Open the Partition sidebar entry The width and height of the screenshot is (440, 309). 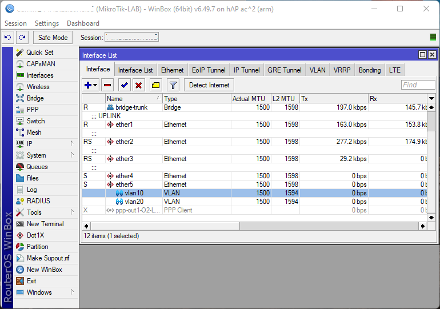(x=46, y=247)
